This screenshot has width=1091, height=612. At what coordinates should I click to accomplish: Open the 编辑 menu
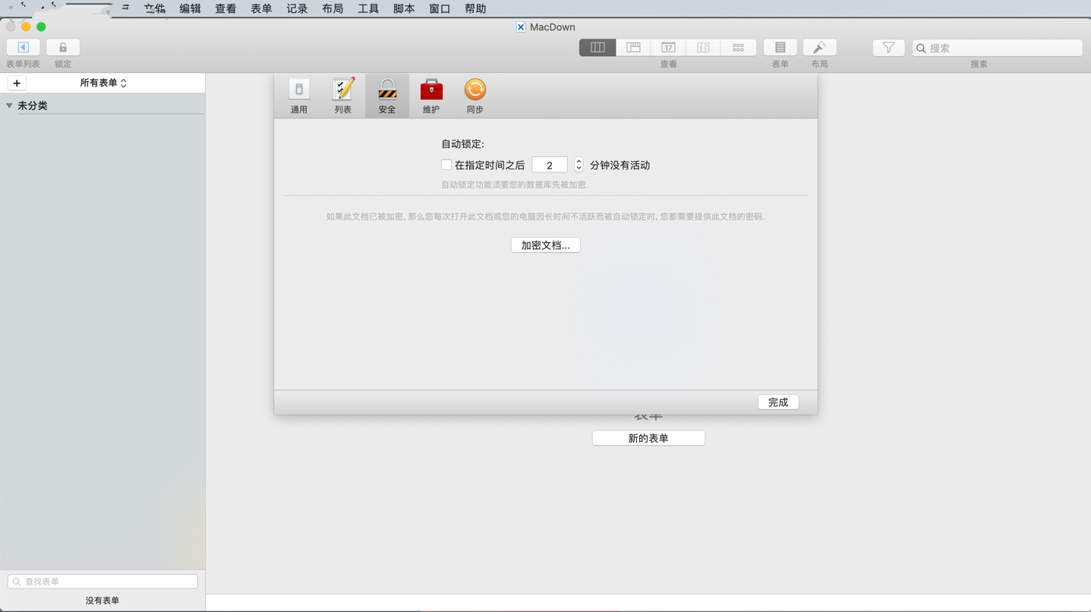(x=190, y=8)
